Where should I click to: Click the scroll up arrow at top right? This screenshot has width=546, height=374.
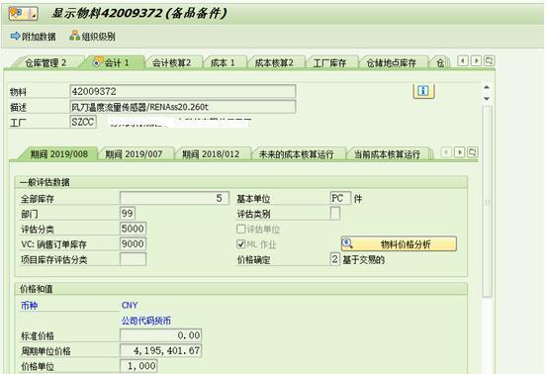[487, 87]
